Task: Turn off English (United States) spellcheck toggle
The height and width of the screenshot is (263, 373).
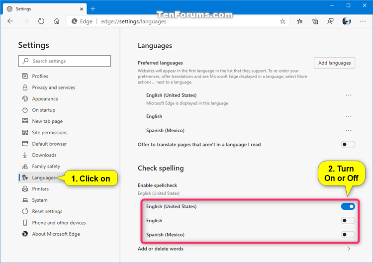Action: point(348,206)
